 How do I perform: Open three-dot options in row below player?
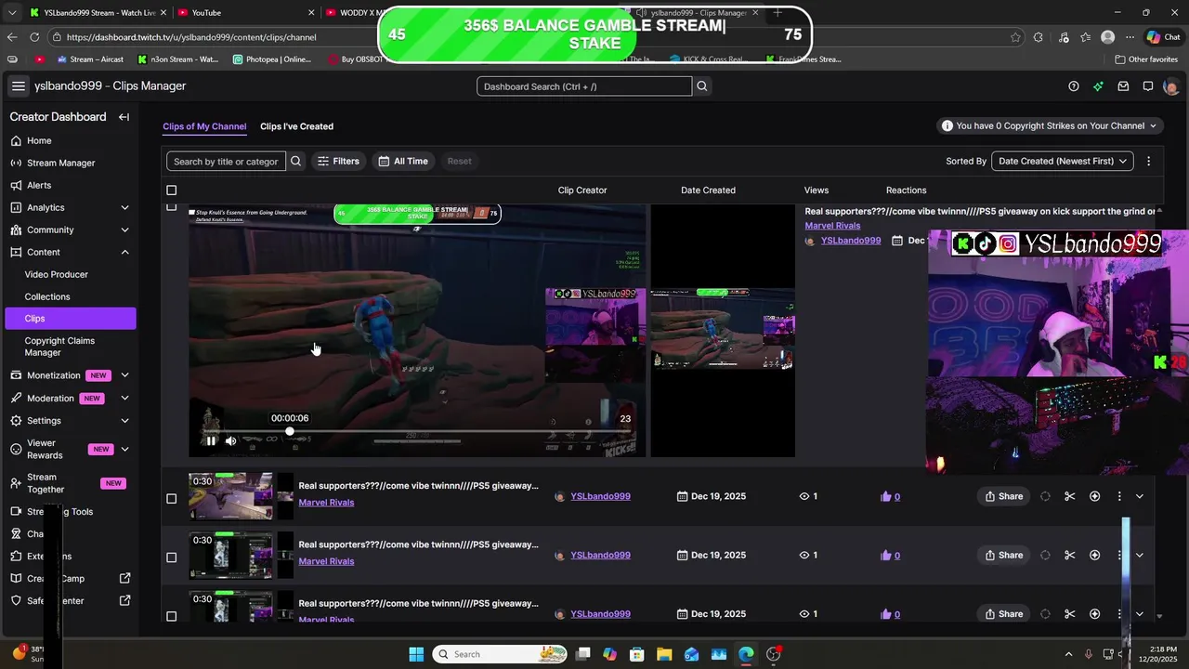point(1119,497)
